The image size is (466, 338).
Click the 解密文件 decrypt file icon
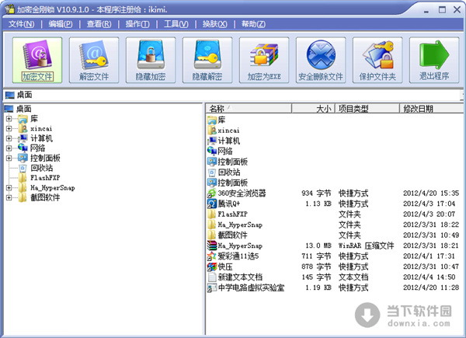tap(94, 60)
